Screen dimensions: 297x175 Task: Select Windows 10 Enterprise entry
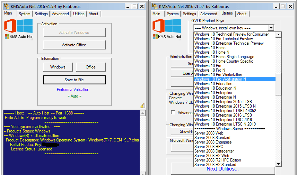(235, 93)
